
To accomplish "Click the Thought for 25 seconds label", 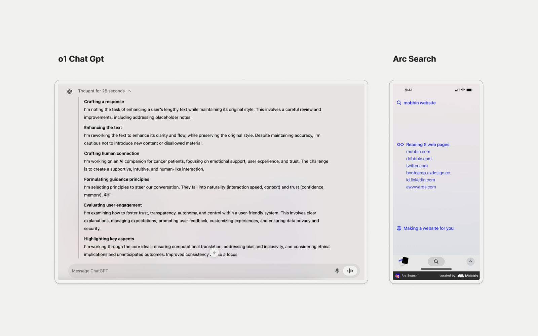I will pos(101,91).
